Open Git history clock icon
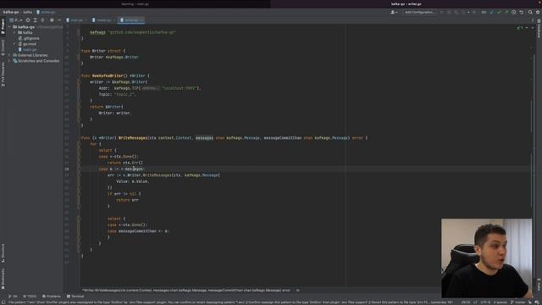 click(514, 12)
